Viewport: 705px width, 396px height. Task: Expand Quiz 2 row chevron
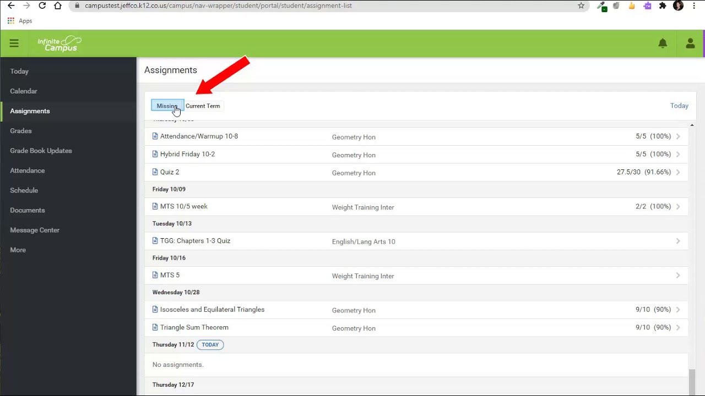(x=678, y=172)
